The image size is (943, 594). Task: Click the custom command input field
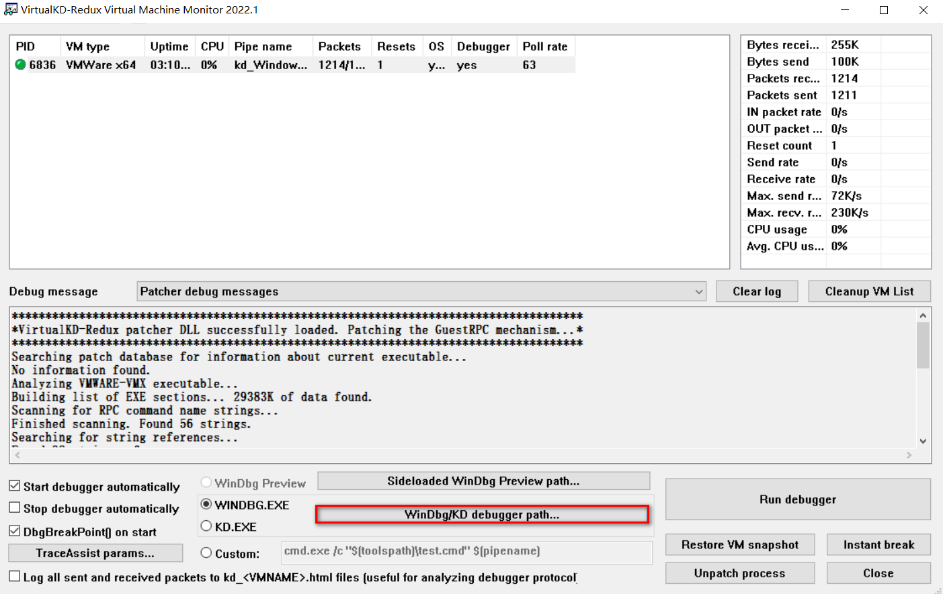(x=466, y=552)
